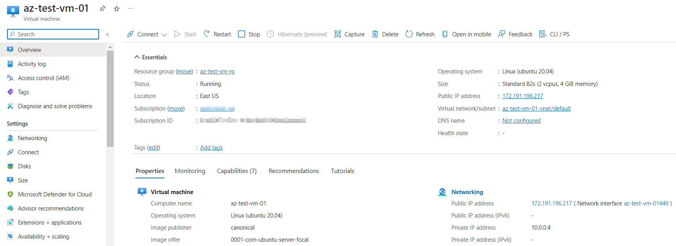The width and height of the screenshot is (676, 246).
Task: Switch to Capabilities (7) tab
Action: click(x=237, y=171)
